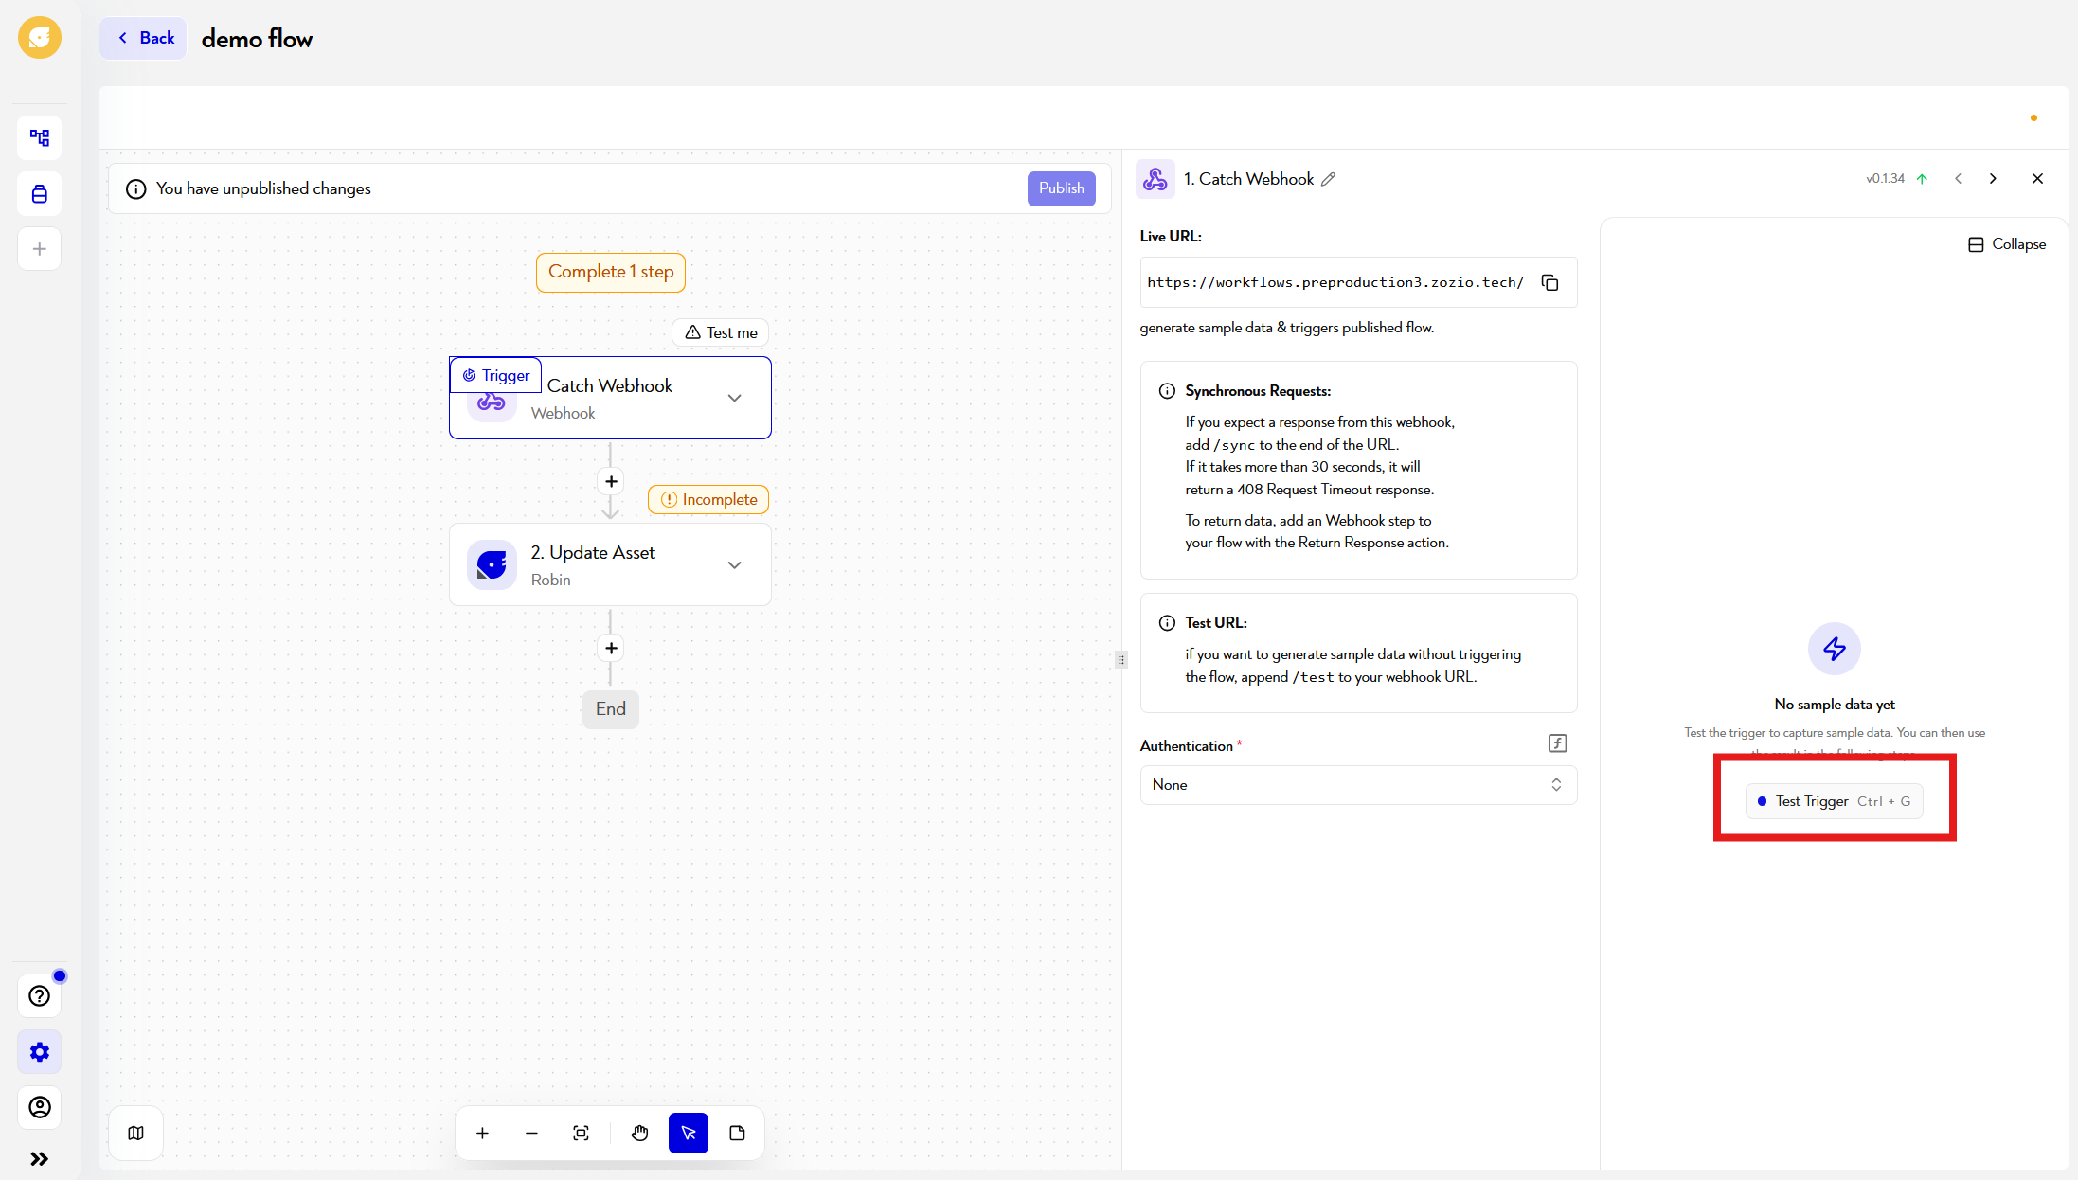The height and width of the screenshot is (1180, 2078).
Task: Zoom out on the canvas toolbar
Action: click(x=531, y=1134)
